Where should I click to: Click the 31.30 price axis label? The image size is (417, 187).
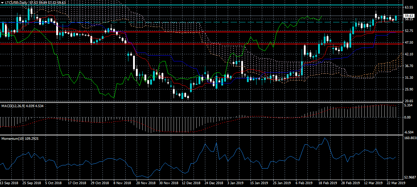tap(409, 77)
